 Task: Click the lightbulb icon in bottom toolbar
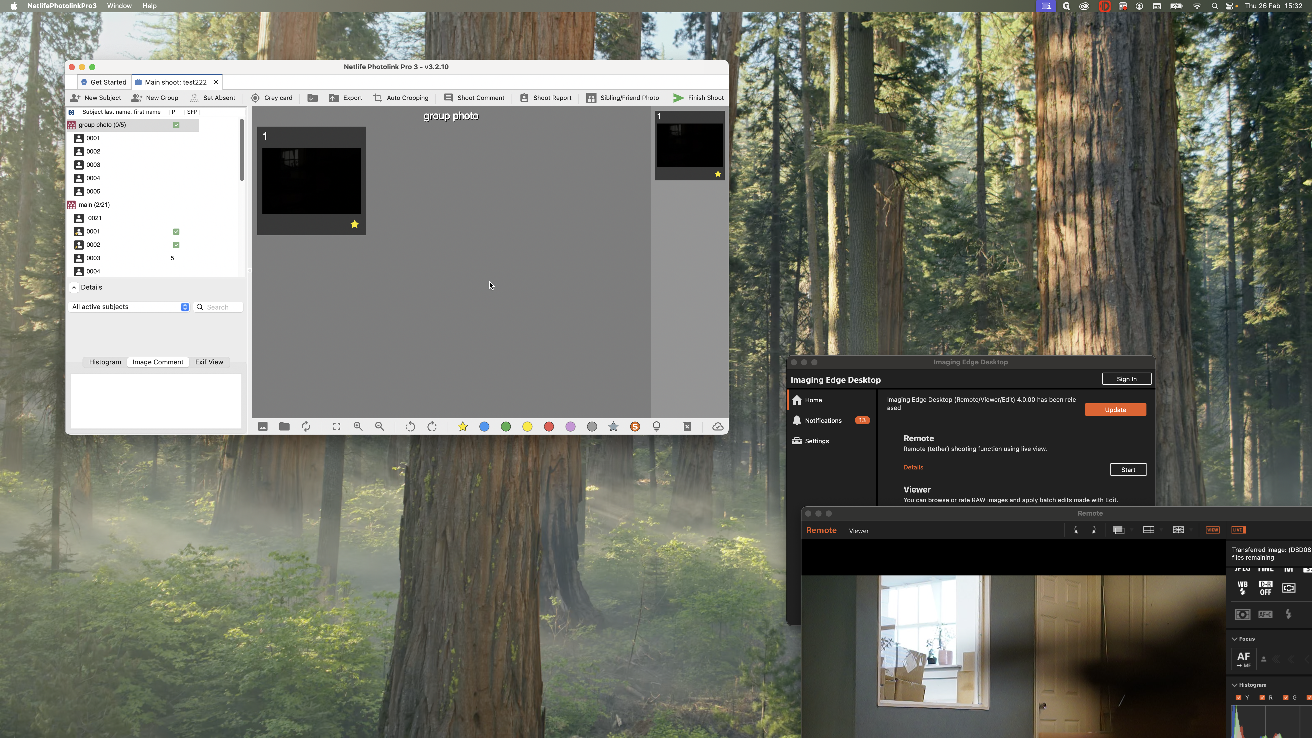click(x=657, y=427)
